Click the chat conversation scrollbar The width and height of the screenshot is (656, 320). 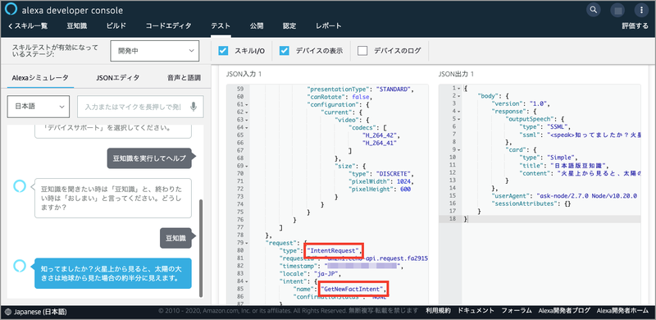pyautogui.click(x=202, y=249)
